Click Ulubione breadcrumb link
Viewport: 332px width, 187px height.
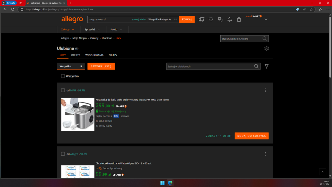pyautogui.click(x=107, y=38)
